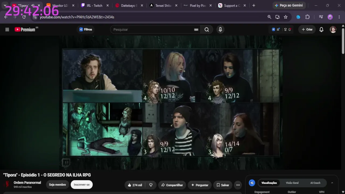
Task: Click the Seja membro button
Action: (57, 185)
